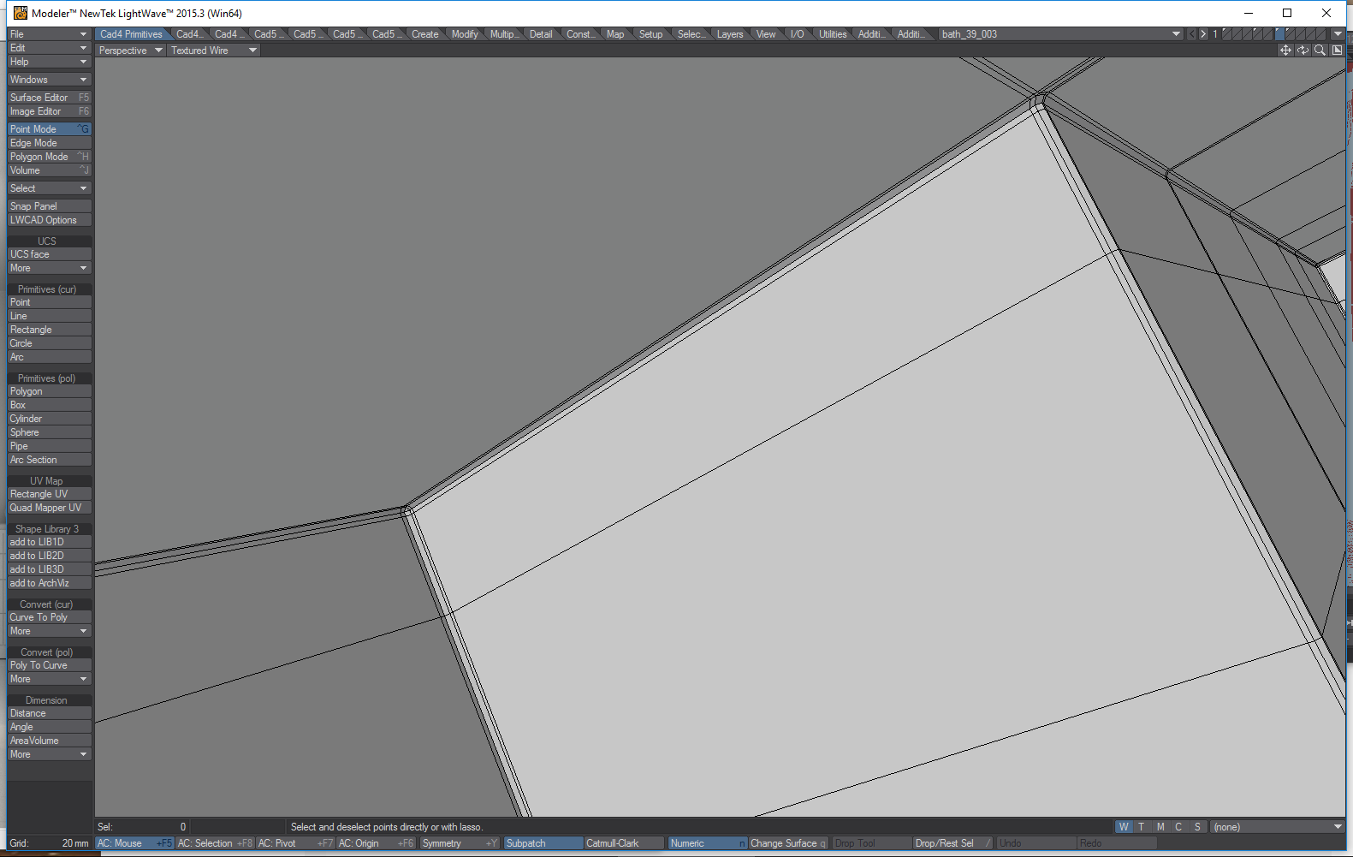Toggle the T texture map button
Image resolution: width=1353 pixels, height=857 pixels.
(1142, 827)
